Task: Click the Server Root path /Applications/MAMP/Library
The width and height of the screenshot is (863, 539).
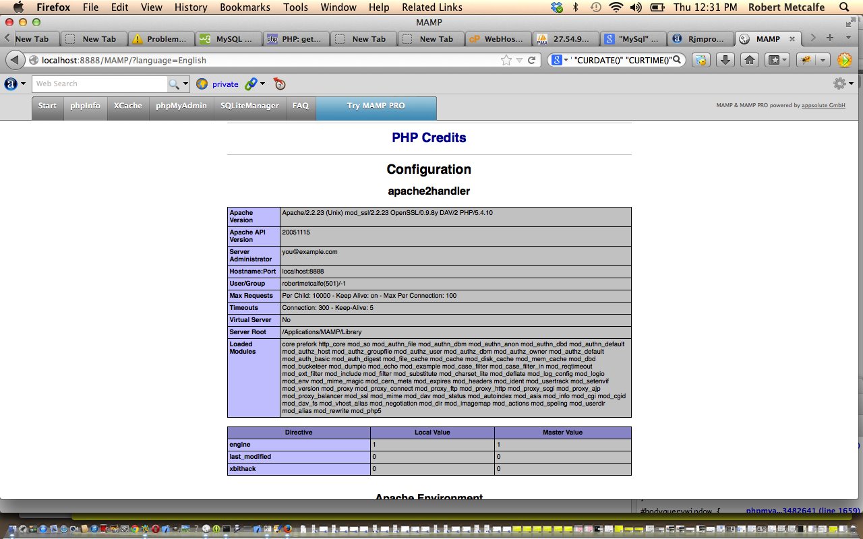Action: click(x=322, y=332)
